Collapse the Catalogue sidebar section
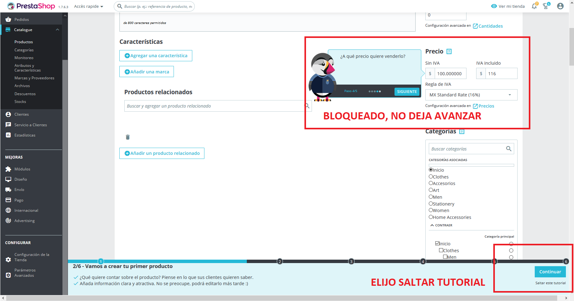574x301 pixels. 57,30
